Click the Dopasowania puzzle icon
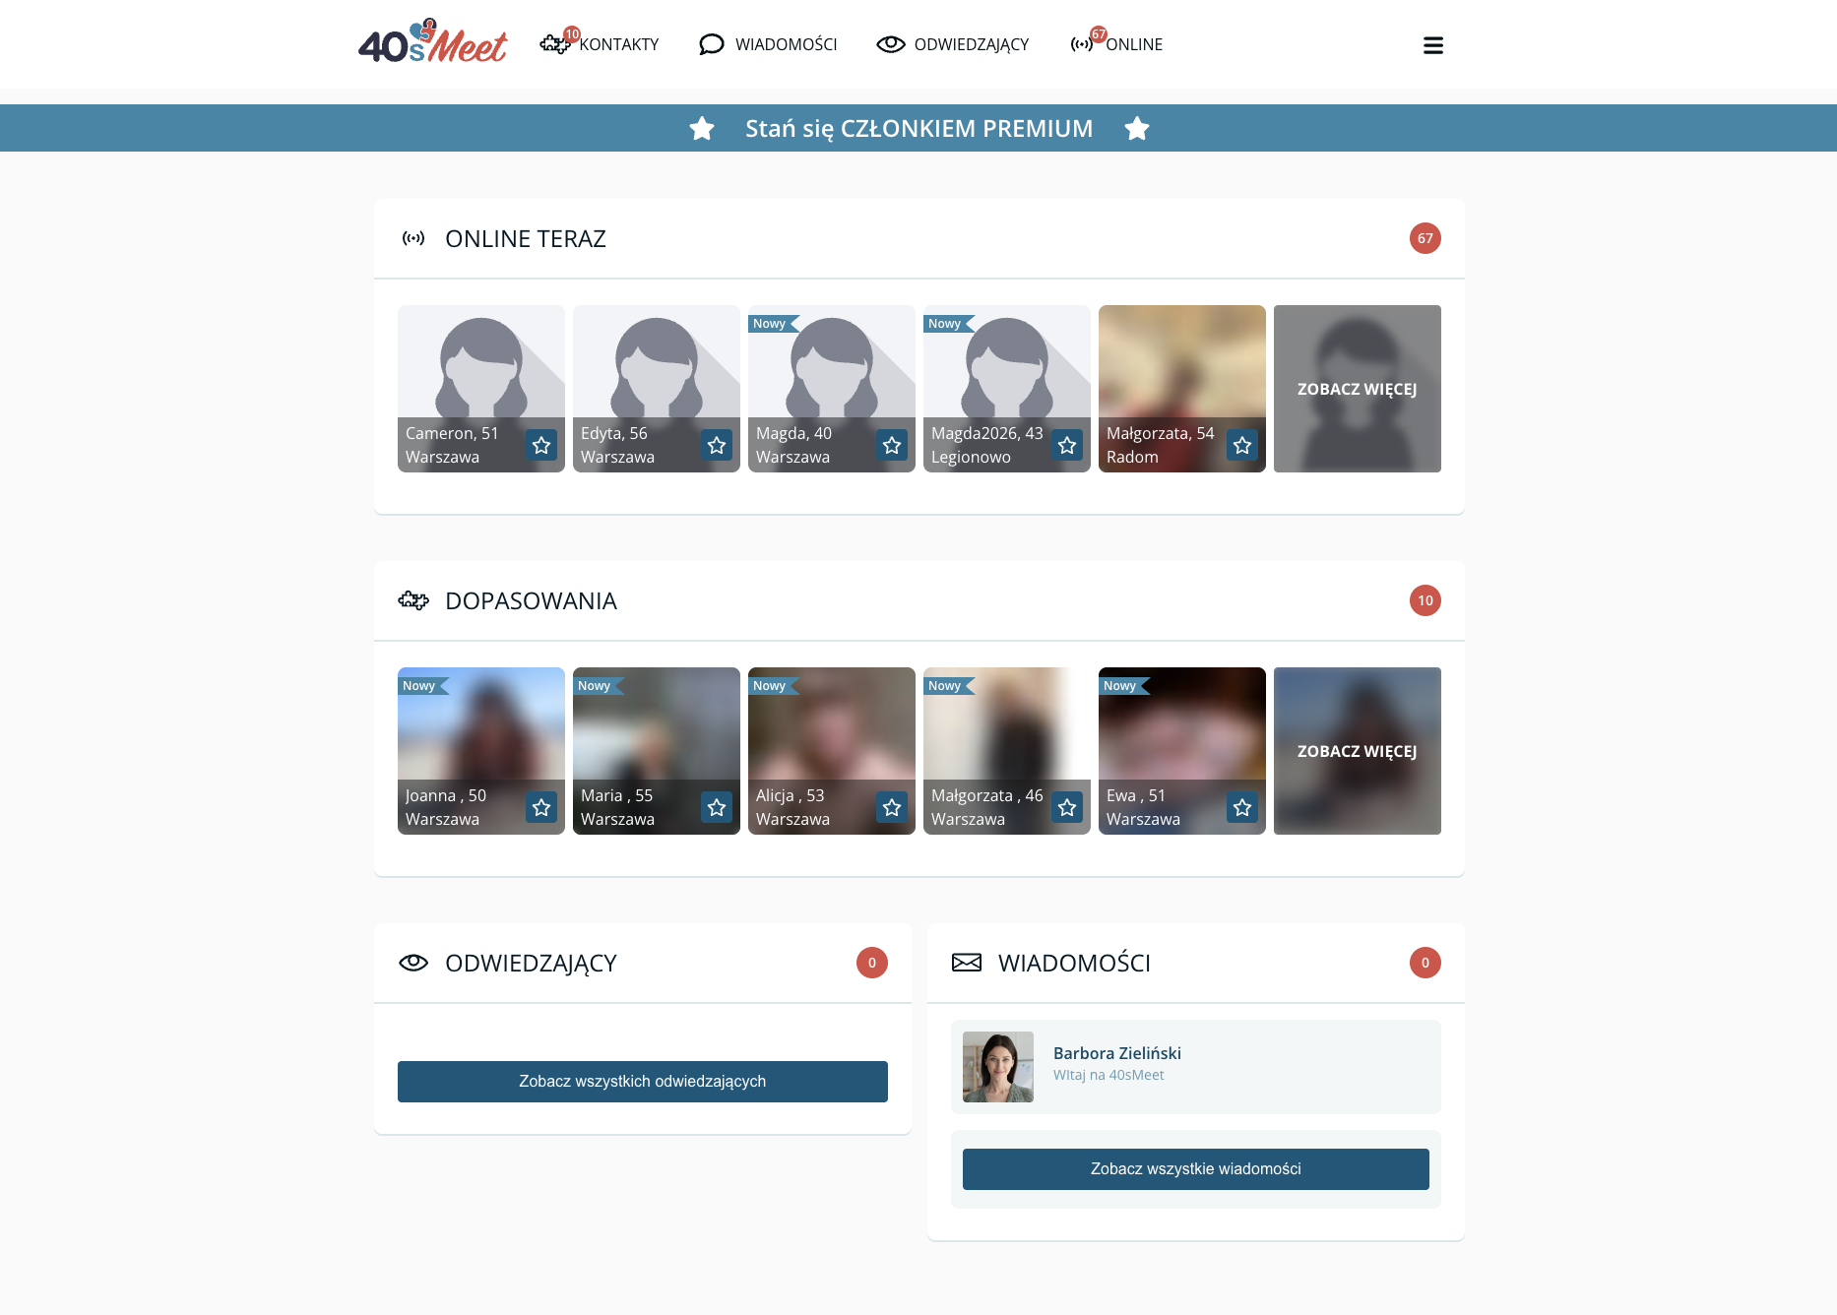This screenshot has width=1837, height=1315. pyautogui.click(x=413, y=600)
